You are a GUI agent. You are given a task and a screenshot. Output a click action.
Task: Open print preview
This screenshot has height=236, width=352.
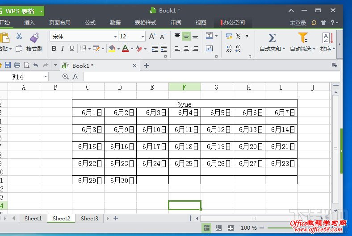[26, 65]
